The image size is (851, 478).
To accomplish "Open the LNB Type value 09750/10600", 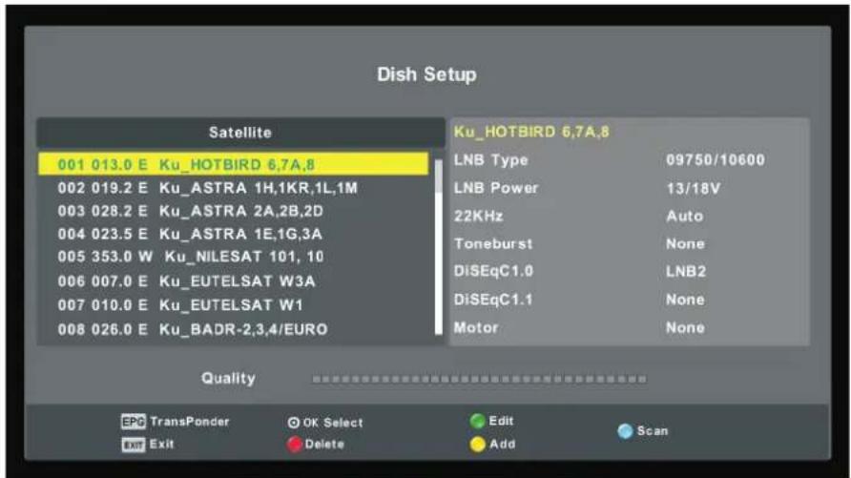I will [716, 160].
